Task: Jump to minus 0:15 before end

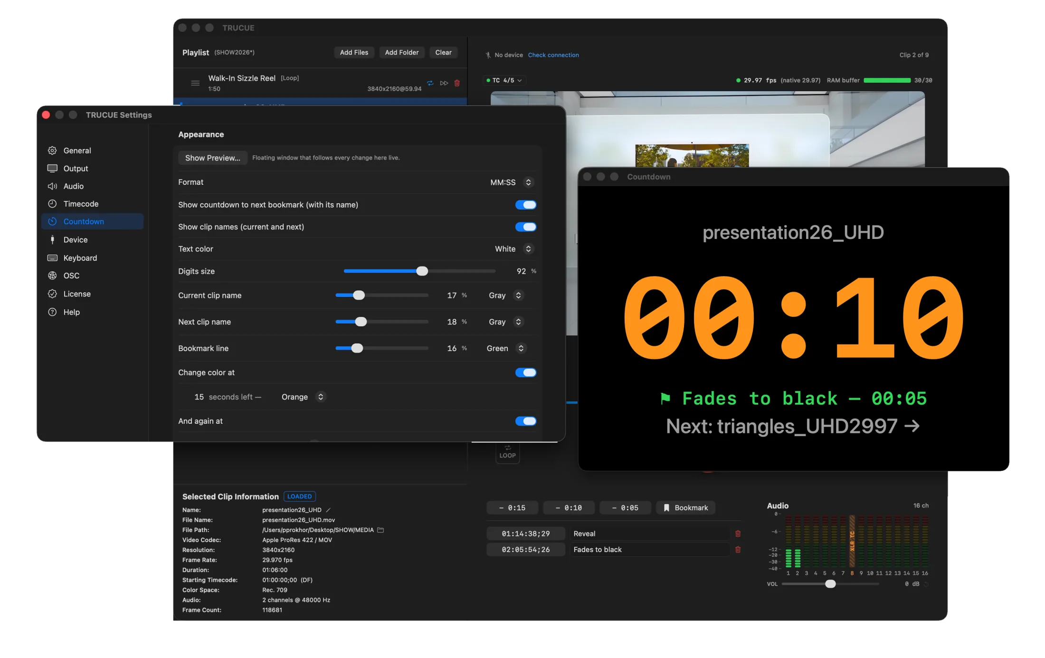Action: (x=512, y=508)
